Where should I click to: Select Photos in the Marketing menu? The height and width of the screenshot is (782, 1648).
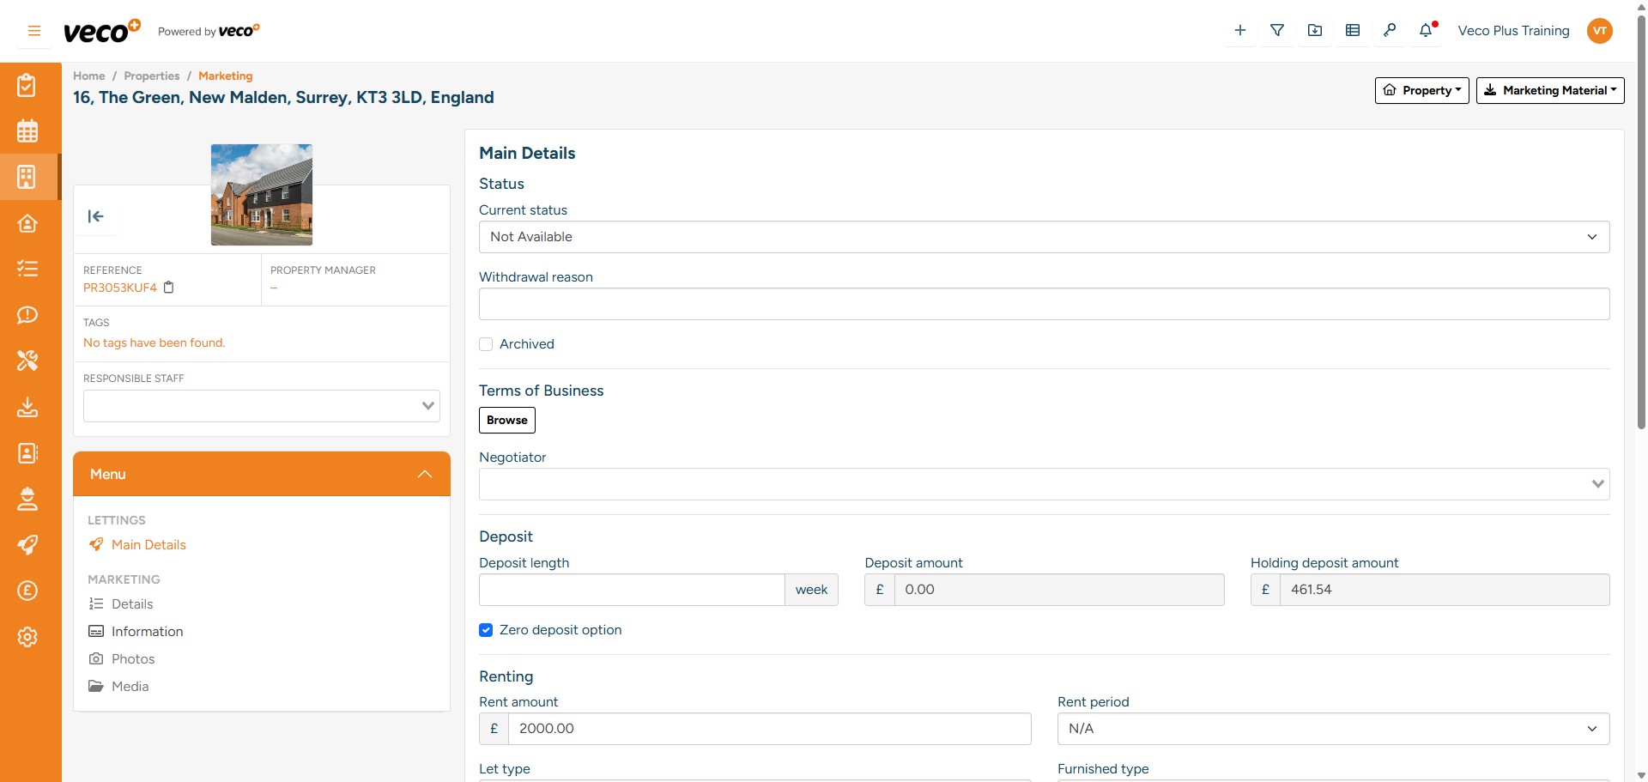point(132,658)
